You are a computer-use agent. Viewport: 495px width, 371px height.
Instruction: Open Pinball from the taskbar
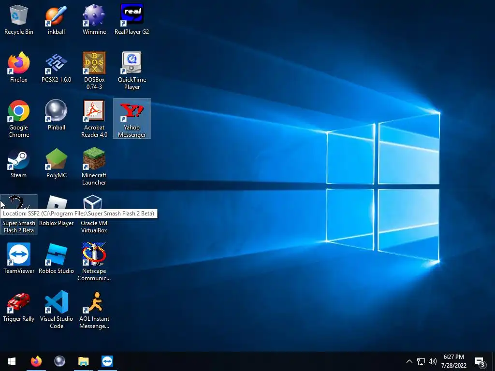tap(59, 361)
